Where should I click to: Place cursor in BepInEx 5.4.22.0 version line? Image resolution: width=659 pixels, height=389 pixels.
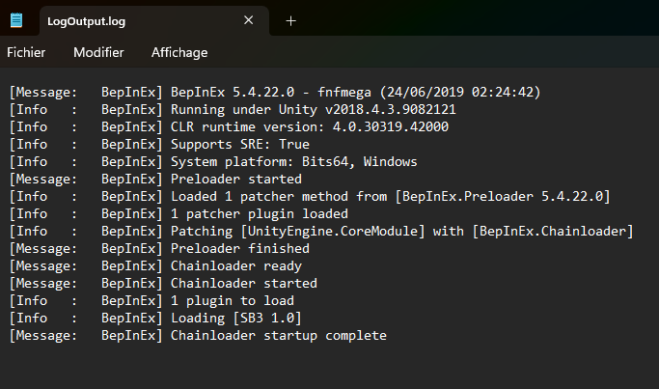(x=354, y=92)
